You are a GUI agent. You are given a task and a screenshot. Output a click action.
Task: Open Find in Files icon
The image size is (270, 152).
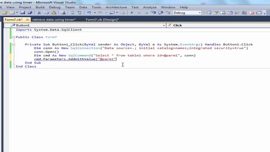[x=63, y=13]
